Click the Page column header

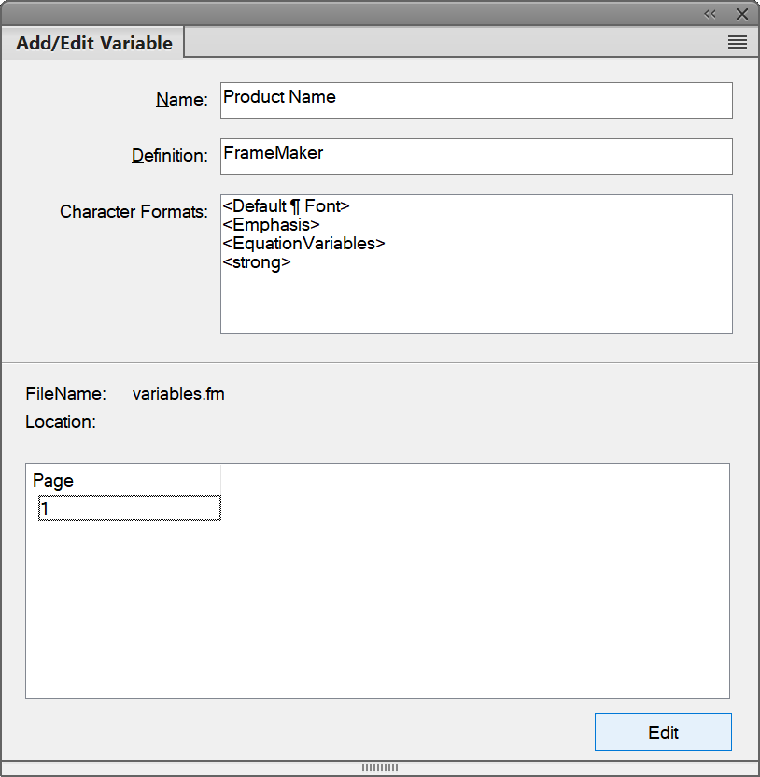click(x=53, y=480)
